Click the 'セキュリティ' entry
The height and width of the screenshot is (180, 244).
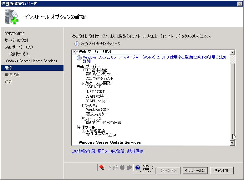click(89, 106)
